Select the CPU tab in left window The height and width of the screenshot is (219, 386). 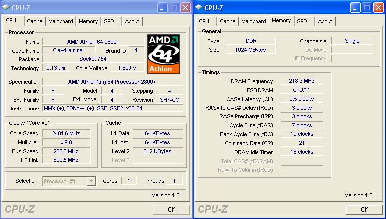tap(11, 21)
